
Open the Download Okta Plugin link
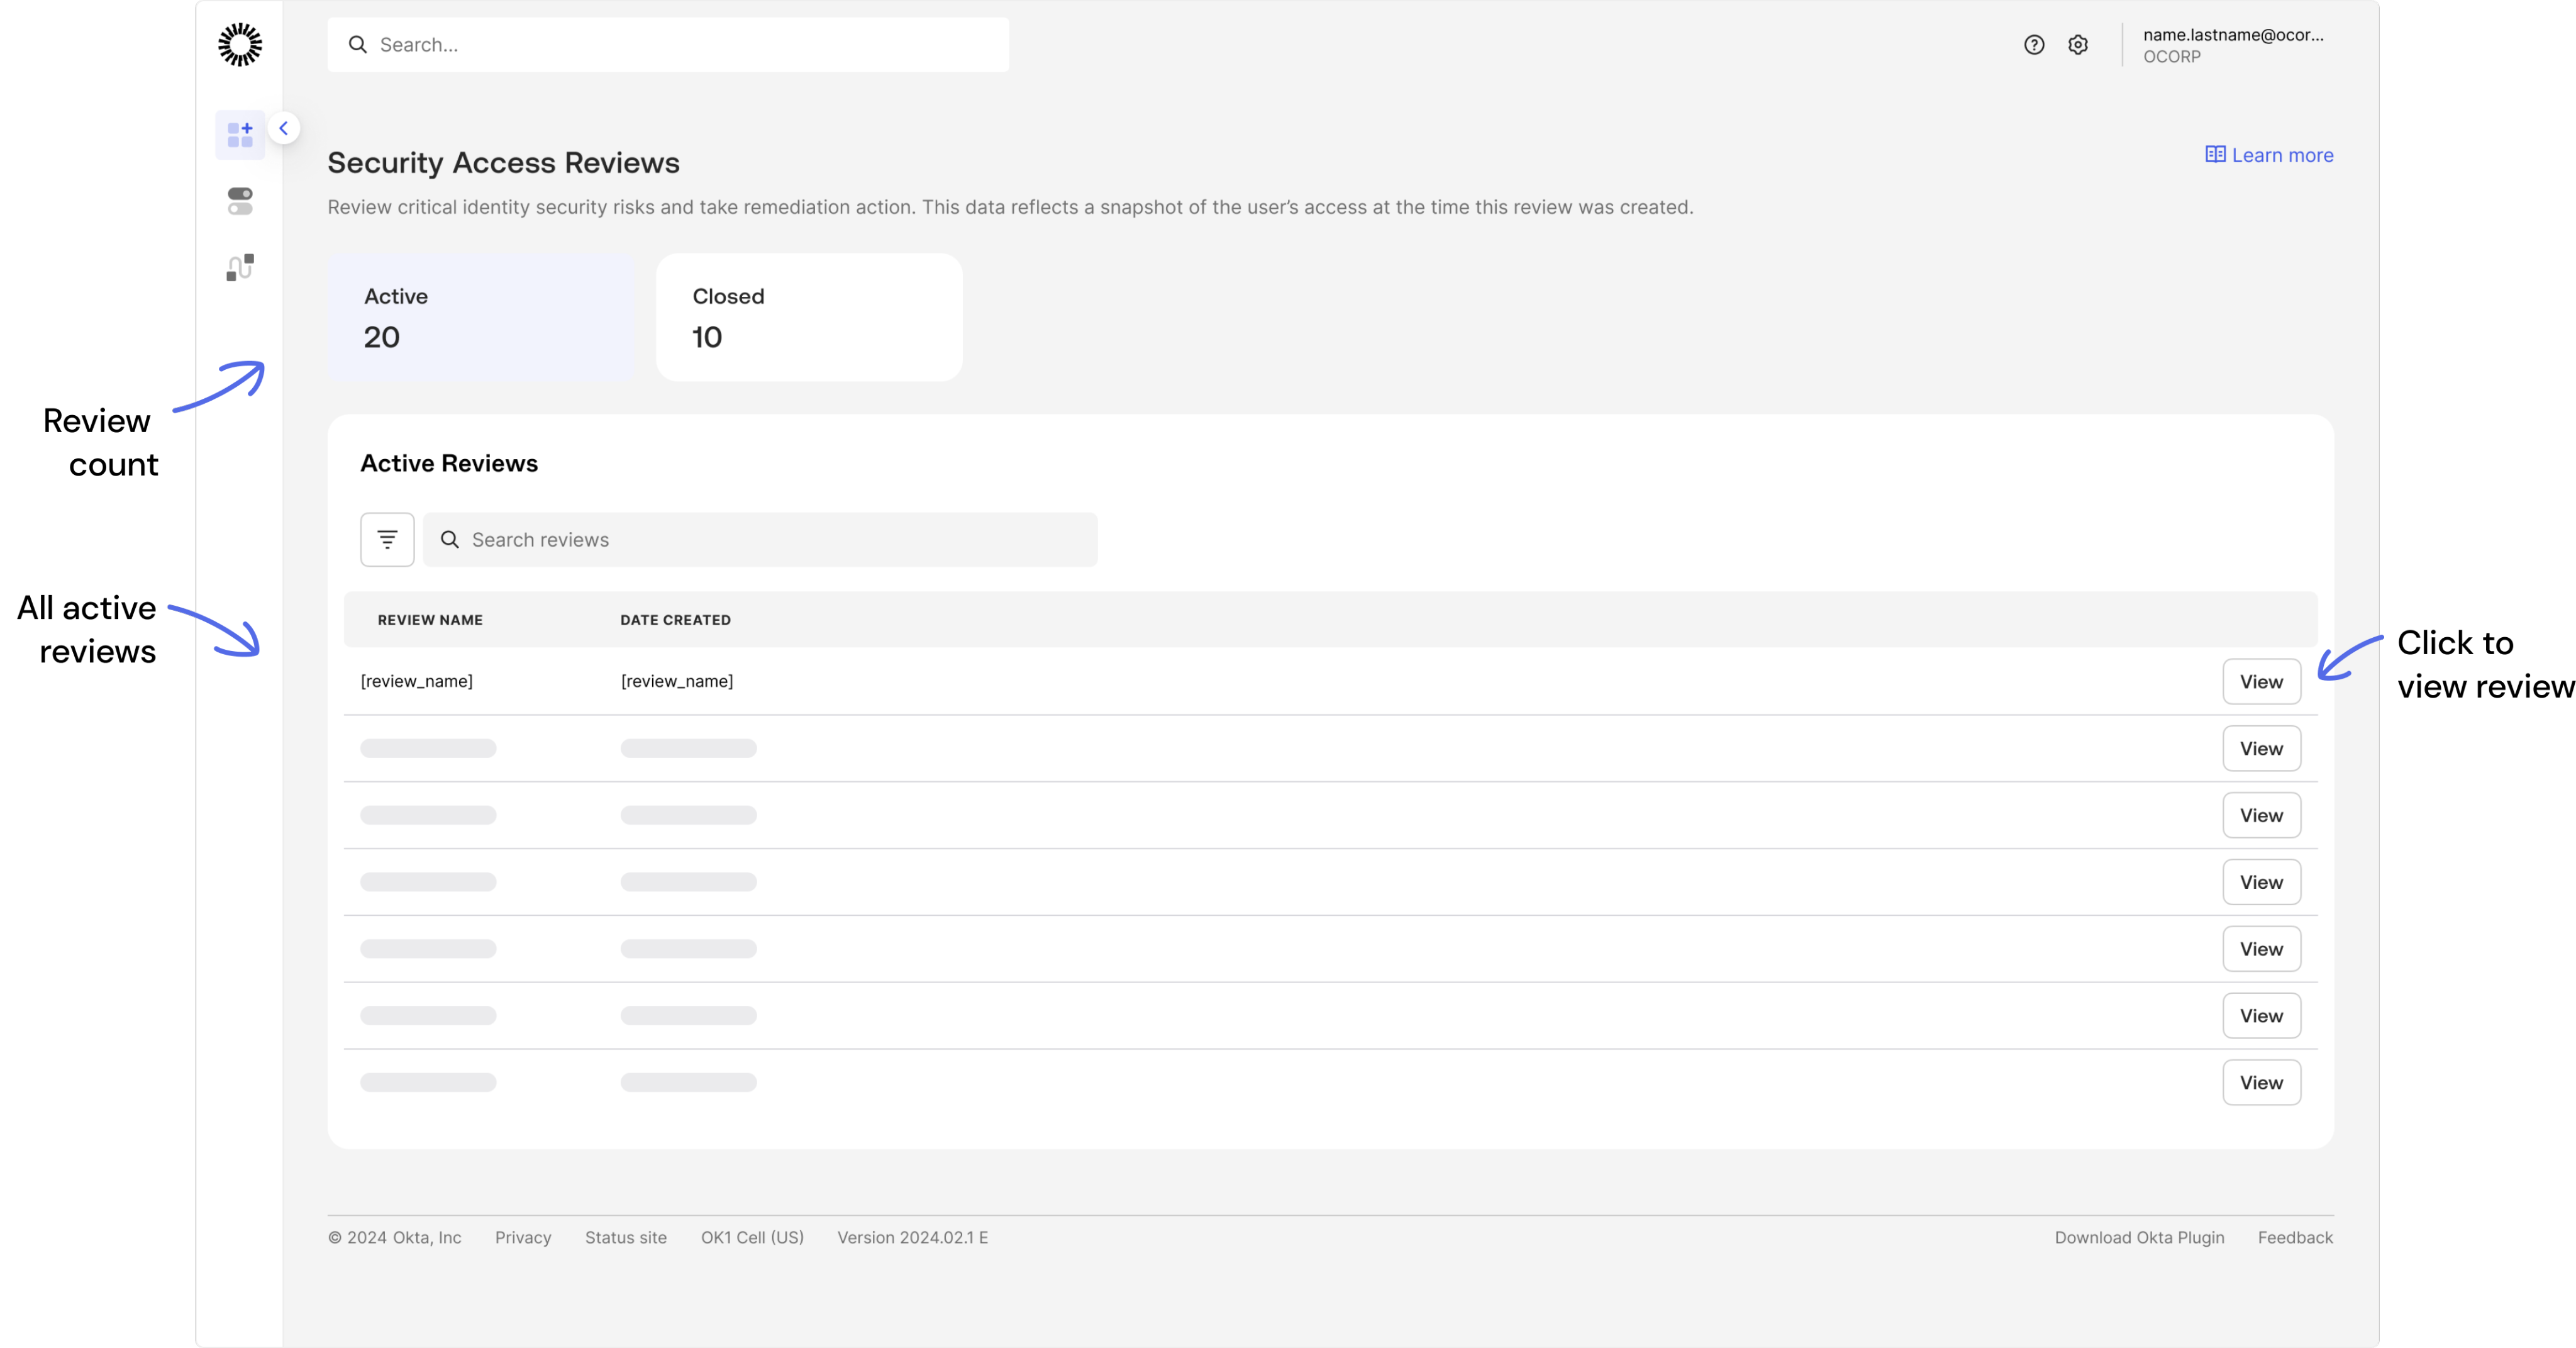tap(2139, 1238)
